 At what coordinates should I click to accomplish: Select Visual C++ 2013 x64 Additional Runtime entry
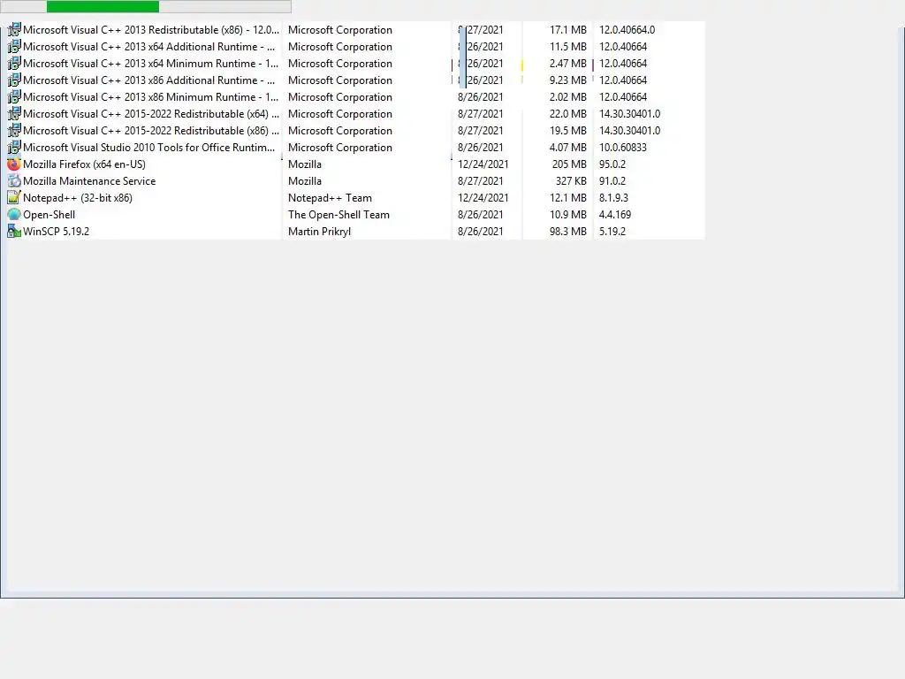click(148, 47)
